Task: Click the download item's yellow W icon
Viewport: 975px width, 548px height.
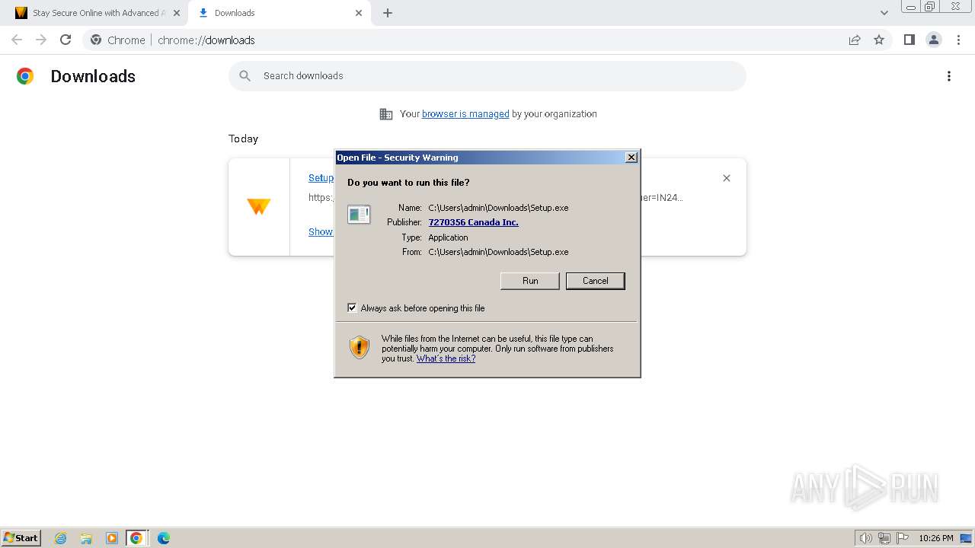Action: [x=259, y=206]
